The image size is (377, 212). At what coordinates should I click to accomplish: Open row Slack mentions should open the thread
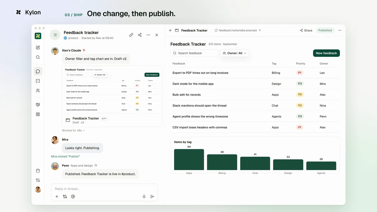pyautogui.click(x=255, y=105)
